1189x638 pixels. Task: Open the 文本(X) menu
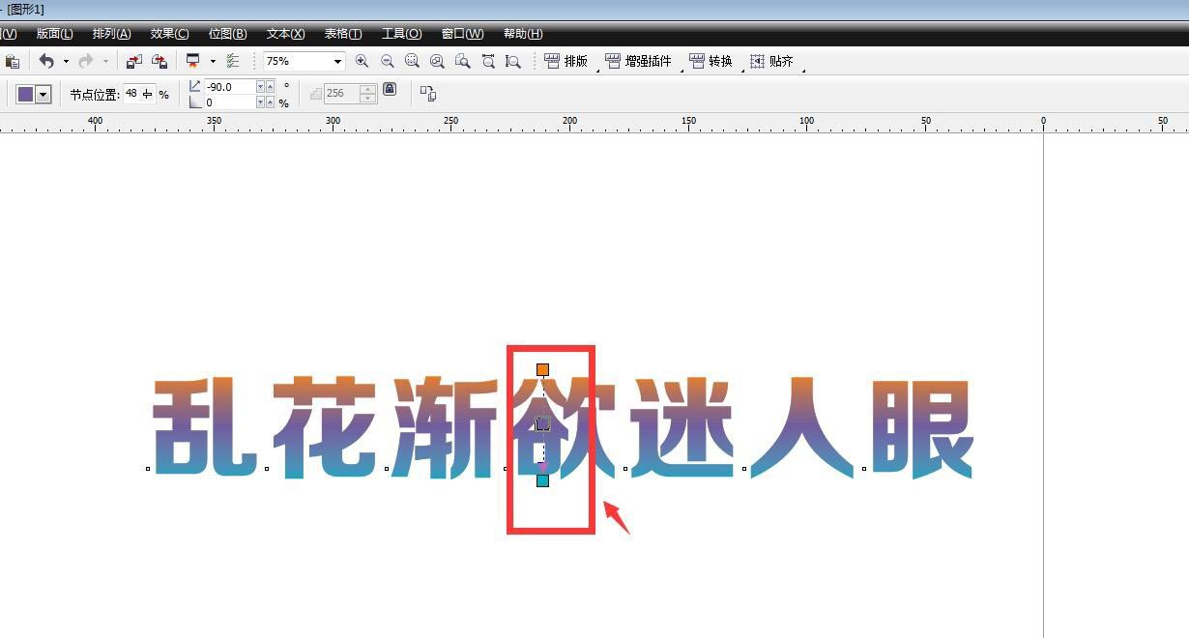(x=284, y=33)
